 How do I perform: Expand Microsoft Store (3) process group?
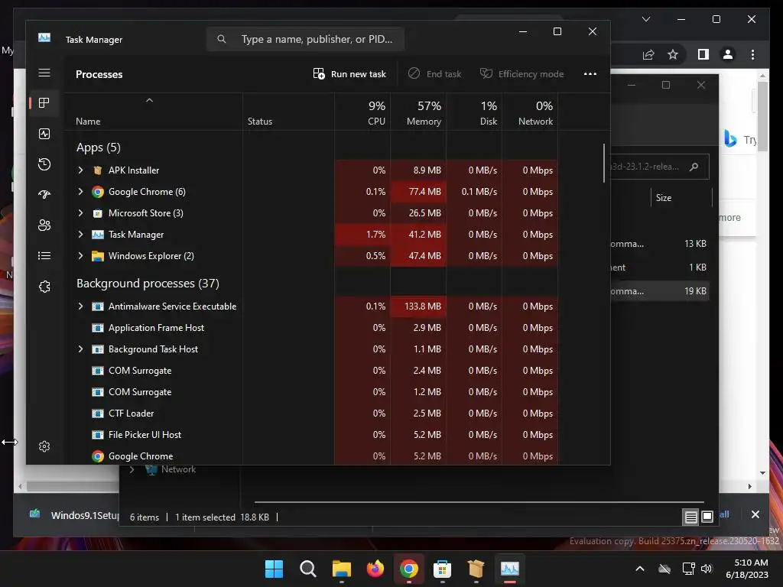(80, 213)
